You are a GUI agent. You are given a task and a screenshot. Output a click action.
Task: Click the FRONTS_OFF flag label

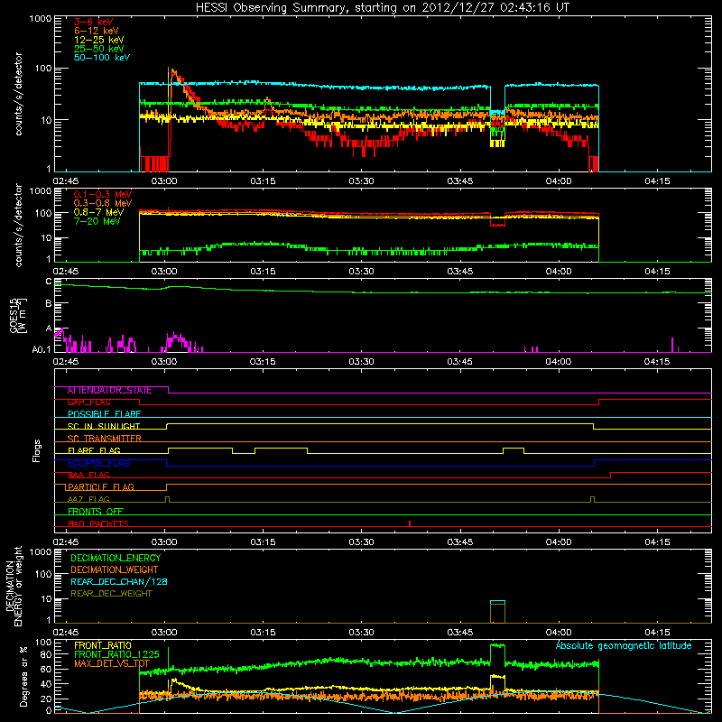tap(96, 512)
